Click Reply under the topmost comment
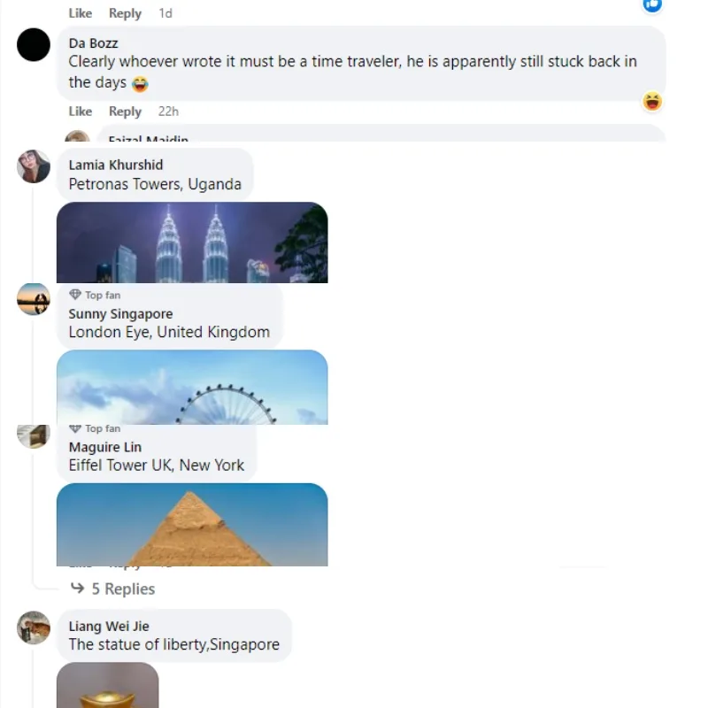The height and width of the screenshot is (708, 708). click(125, 13)
